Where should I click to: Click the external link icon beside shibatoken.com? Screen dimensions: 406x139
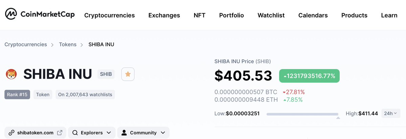[x=60, y=133]
